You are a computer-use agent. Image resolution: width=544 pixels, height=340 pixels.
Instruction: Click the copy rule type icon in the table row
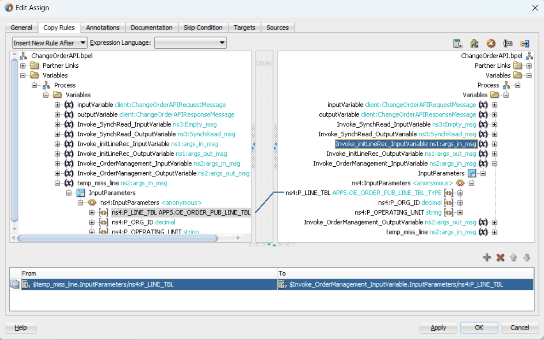tap(15, 284)
